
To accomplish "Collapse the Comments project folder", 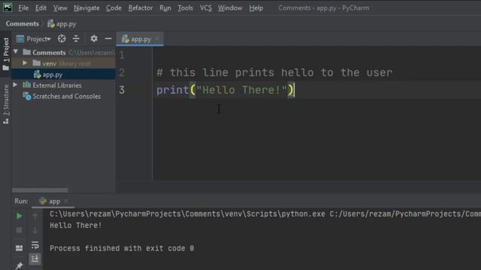I will click(x=16, y=52).
